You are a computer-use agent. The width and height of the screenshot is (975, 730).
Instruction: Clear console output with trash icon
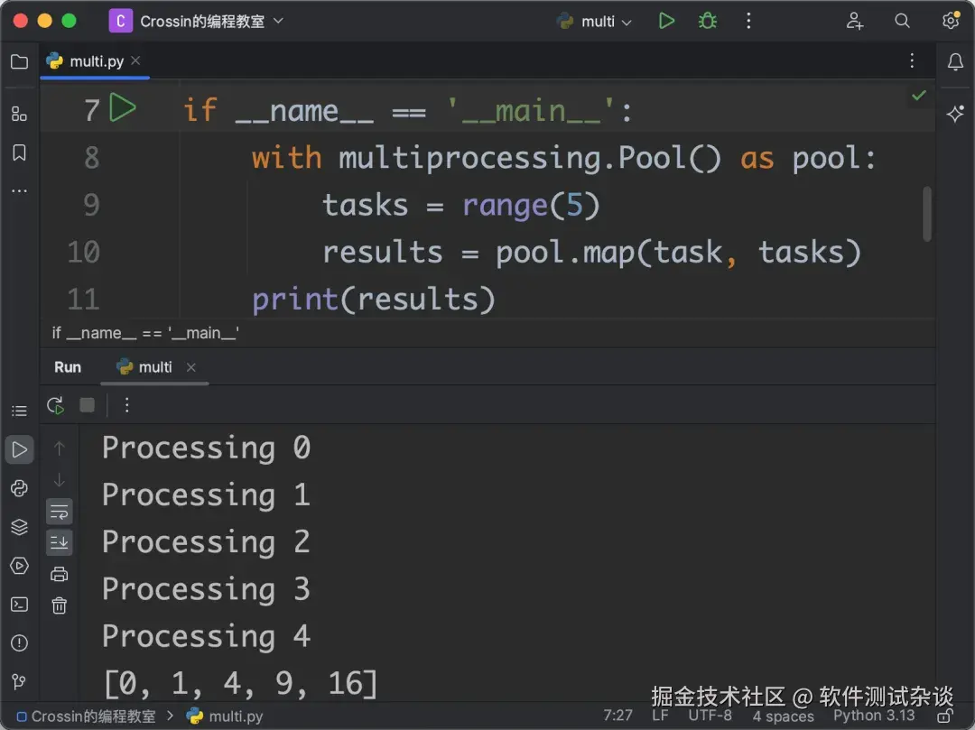(59, 605)
